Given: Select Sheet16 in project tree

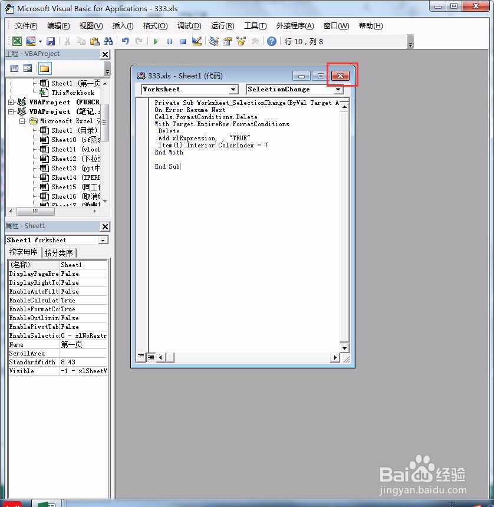Looking at the screenshot, I should pyautogui.click(x=75, y=196).
